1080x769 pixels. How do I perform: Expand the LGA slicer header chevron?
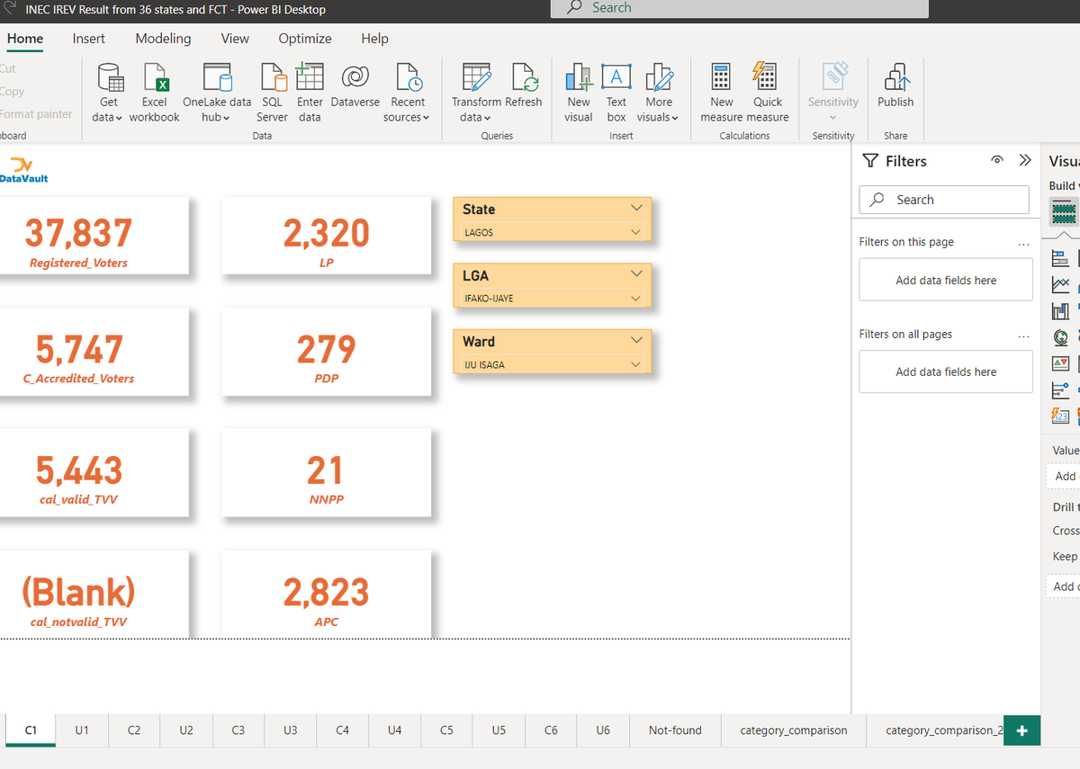(636, 273)
